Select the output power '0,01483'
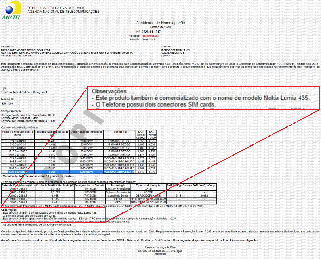The width and height of the screenshot is (321, 259). coord(55,189)
